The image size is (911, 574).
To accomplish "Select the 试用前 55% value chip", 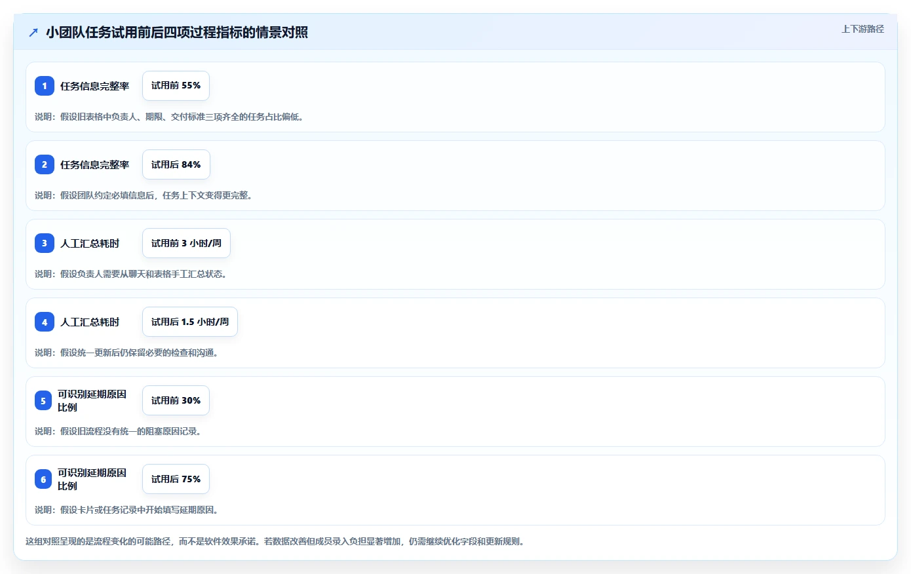I will (176, 86).
